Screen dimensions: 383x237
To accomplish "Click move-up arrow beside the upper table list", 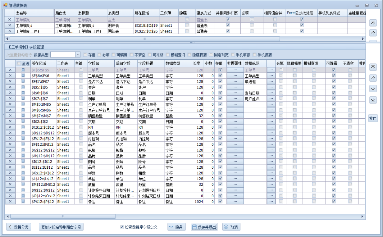I will coord(373,33).
